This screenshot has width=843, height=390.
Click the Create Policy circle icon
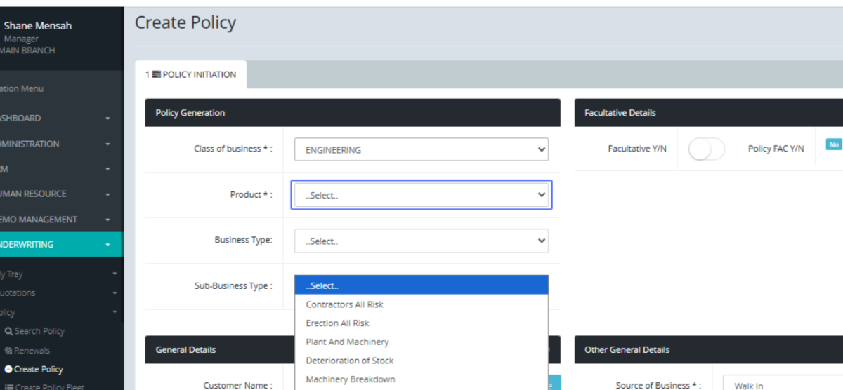8,369
